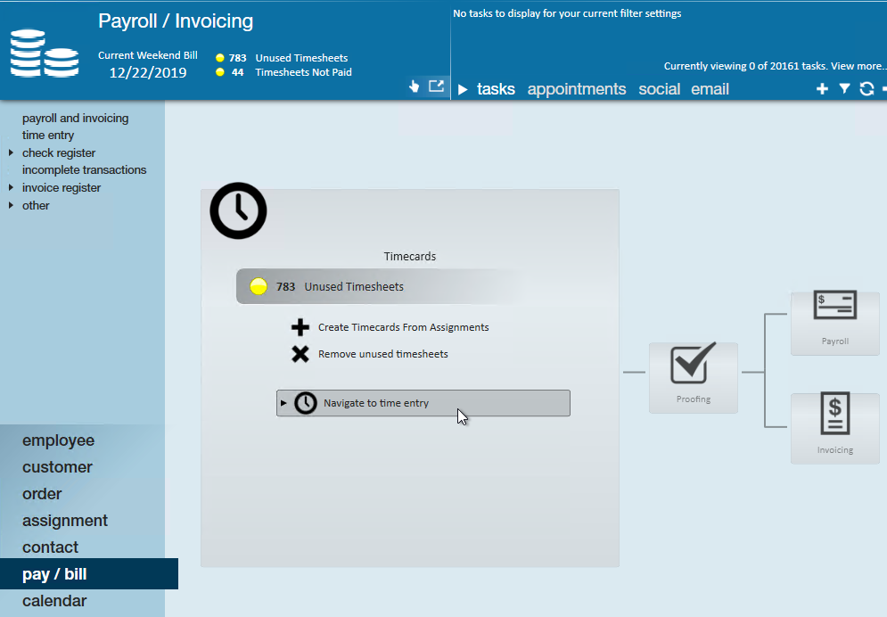This screenshot has height=617, width=887.
Task: Open the assignment navigation section
Action: pos(64,521)
